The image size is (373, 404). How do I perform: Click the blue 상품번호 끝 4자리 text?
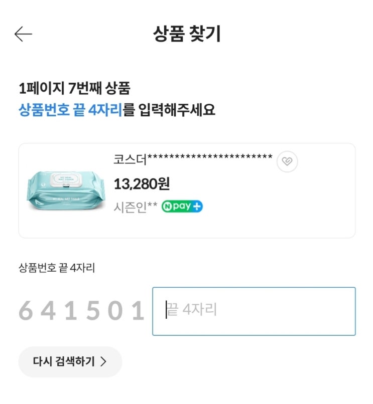click(70, 109)
